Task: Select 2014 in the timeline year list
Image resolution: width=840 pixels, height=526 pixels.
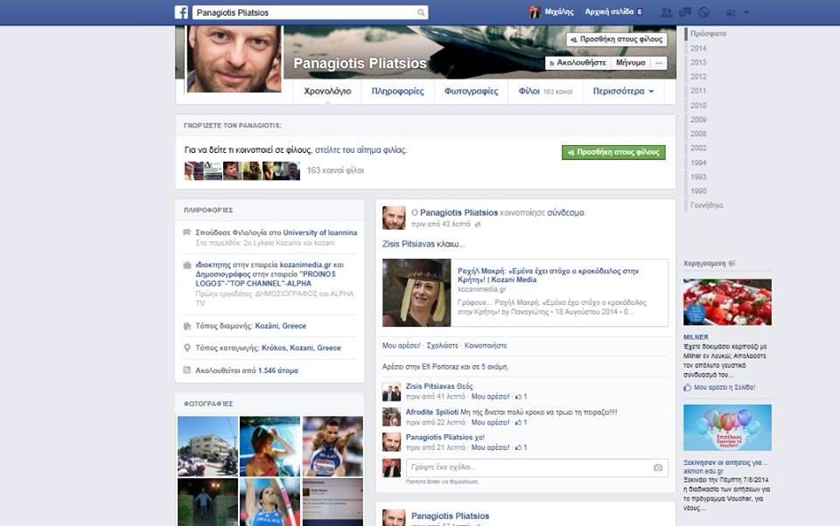Action: click(698, 48)
